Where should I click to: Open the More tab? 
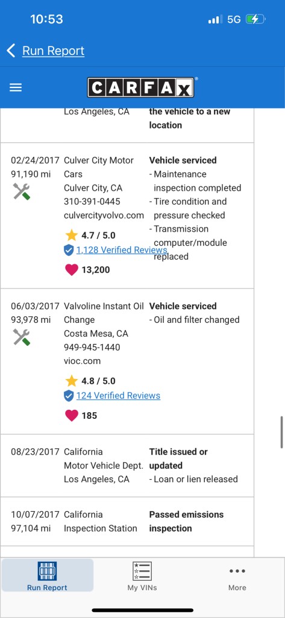(x=237, y=576)
